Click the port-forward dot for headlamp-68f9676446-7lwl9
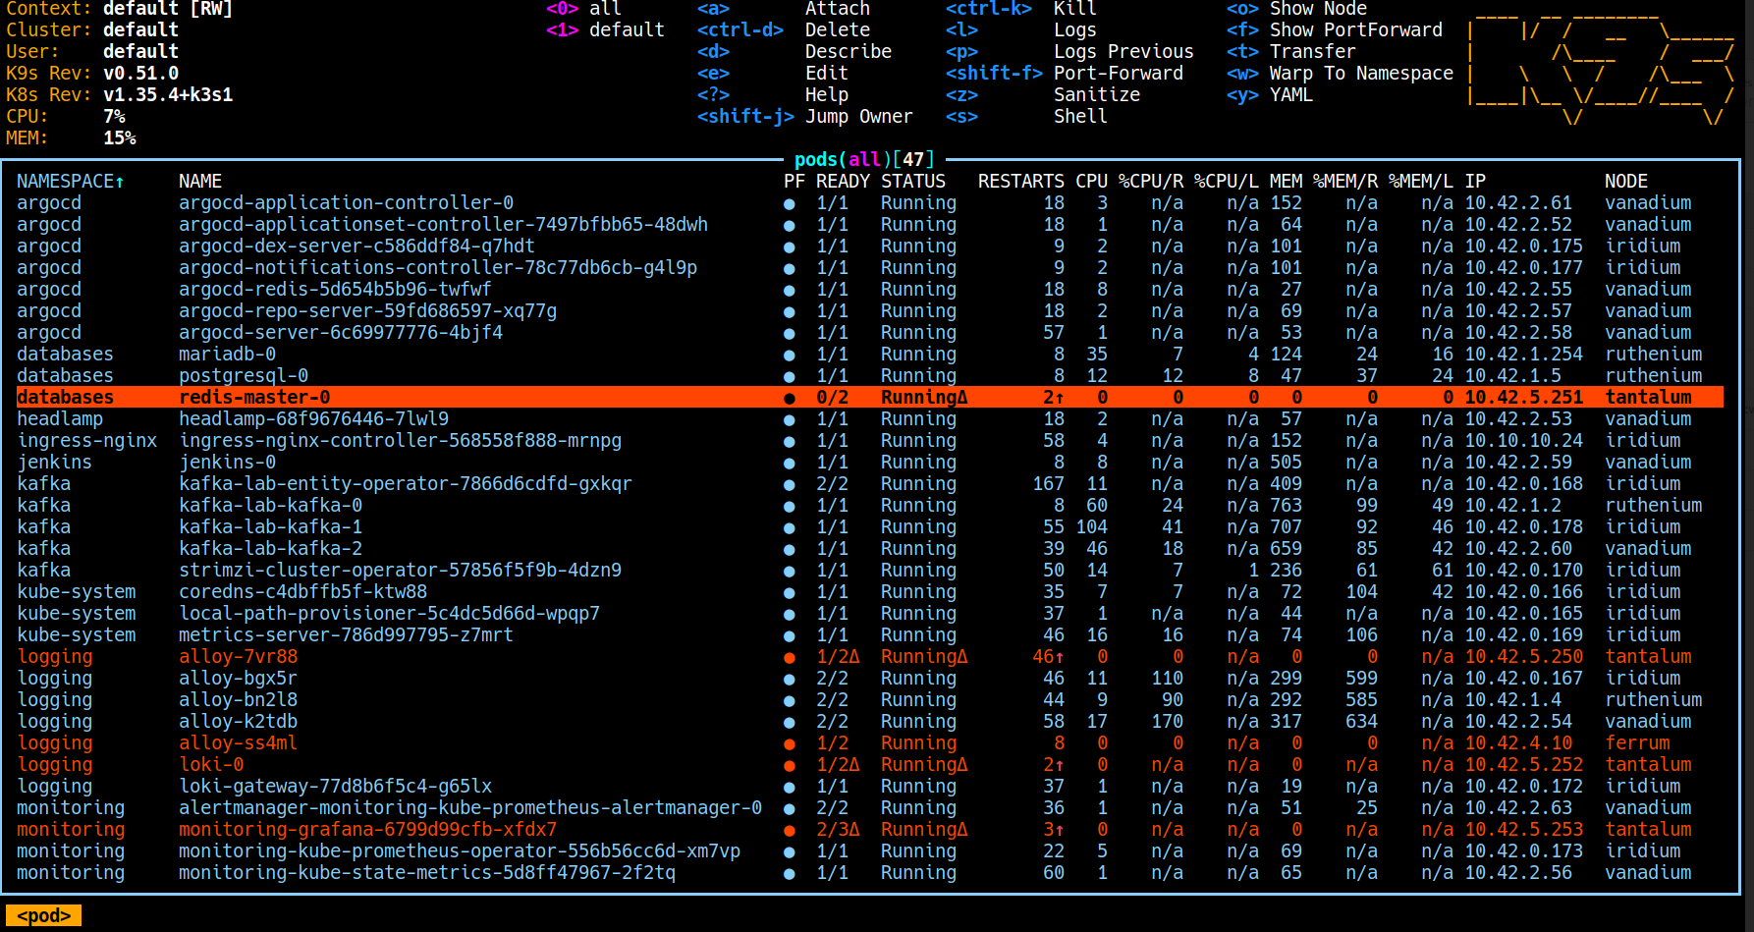Viewport: 1754px width, 932px height. click(x=790, y=419)
